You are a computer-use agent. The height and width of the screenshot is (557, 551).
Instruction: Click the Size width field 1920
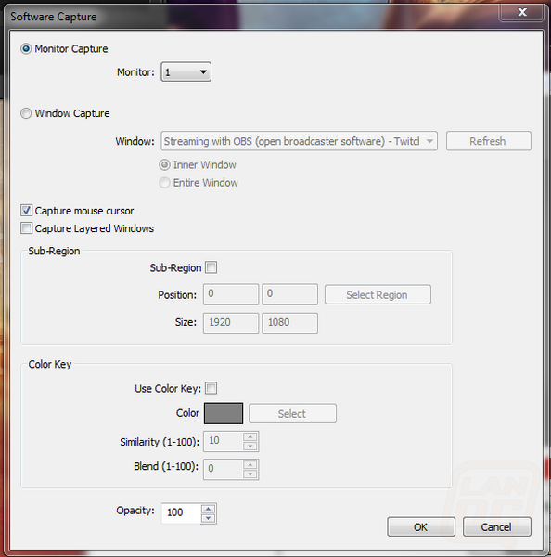[x=231, y=323]
